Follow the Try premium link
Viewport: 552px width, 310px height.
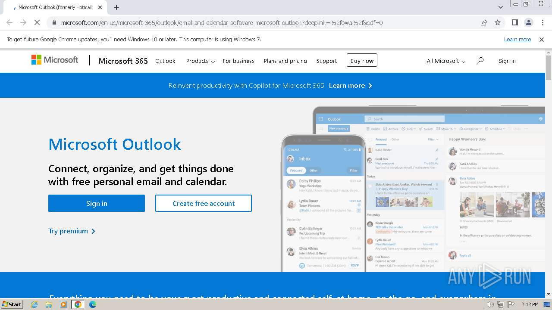[72, 231]
